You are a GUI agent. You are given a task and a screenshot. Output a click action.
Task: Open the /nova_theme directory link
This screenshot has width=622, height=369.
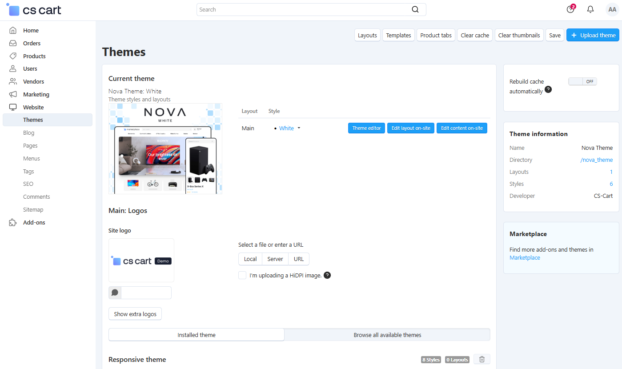point(597,160)
